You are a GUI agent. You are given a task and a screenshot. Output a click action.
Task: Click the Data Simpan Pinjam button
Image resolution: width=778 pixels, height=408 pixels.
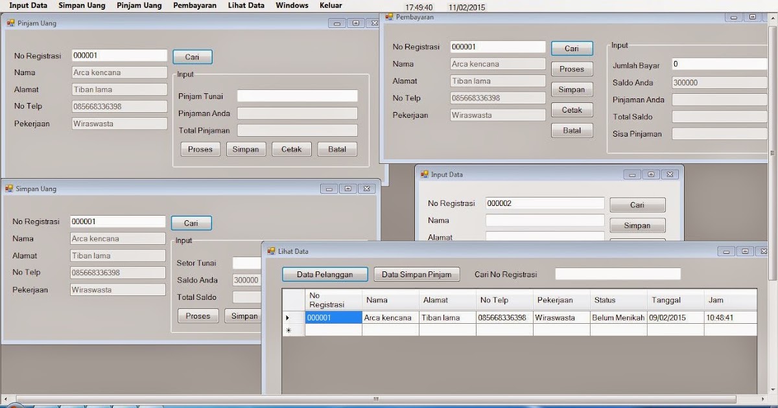[x=417, y=274]
